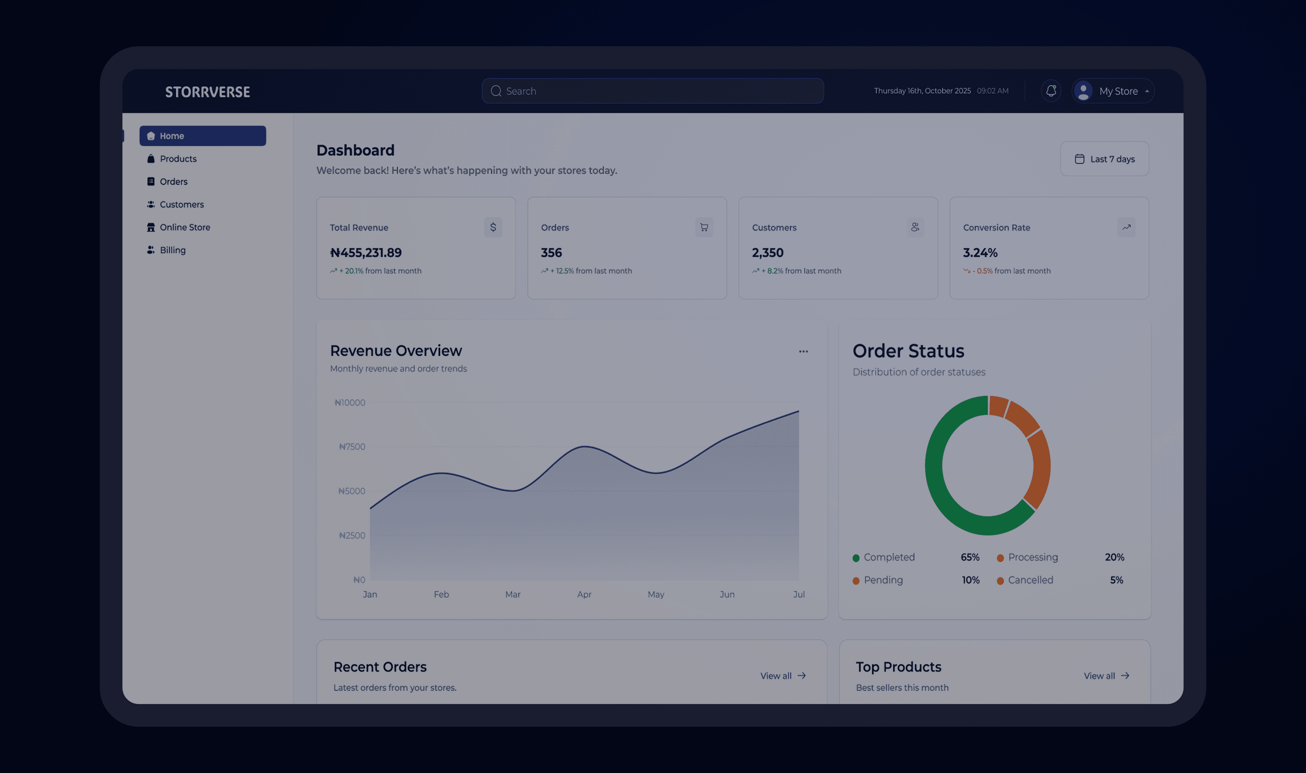Open Orders in sidebar
This screenshot has width=1306, height=773.
[173, 182]
